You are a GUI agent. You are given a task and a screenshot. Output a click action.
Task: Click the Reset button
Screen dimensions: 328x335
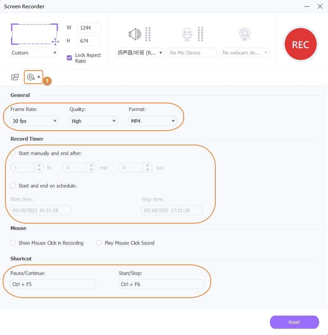tap(294, 322)
